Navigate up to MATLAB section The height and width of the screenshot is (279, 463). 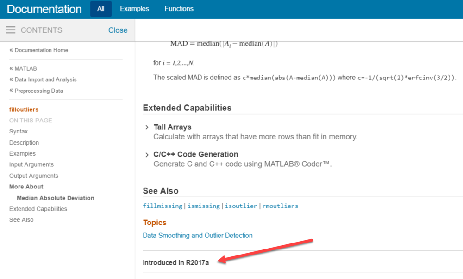(x=25, y=68)
